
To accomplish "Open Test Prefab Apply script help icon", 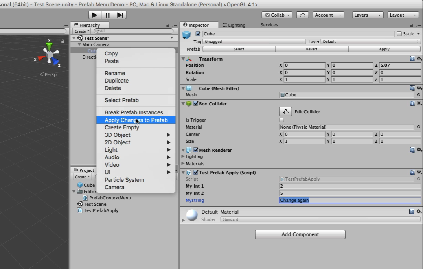I will point(412,172).
